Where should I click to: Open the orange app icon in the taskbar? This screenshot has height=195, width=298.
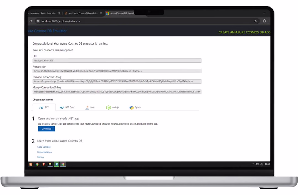tap(31, 164)
